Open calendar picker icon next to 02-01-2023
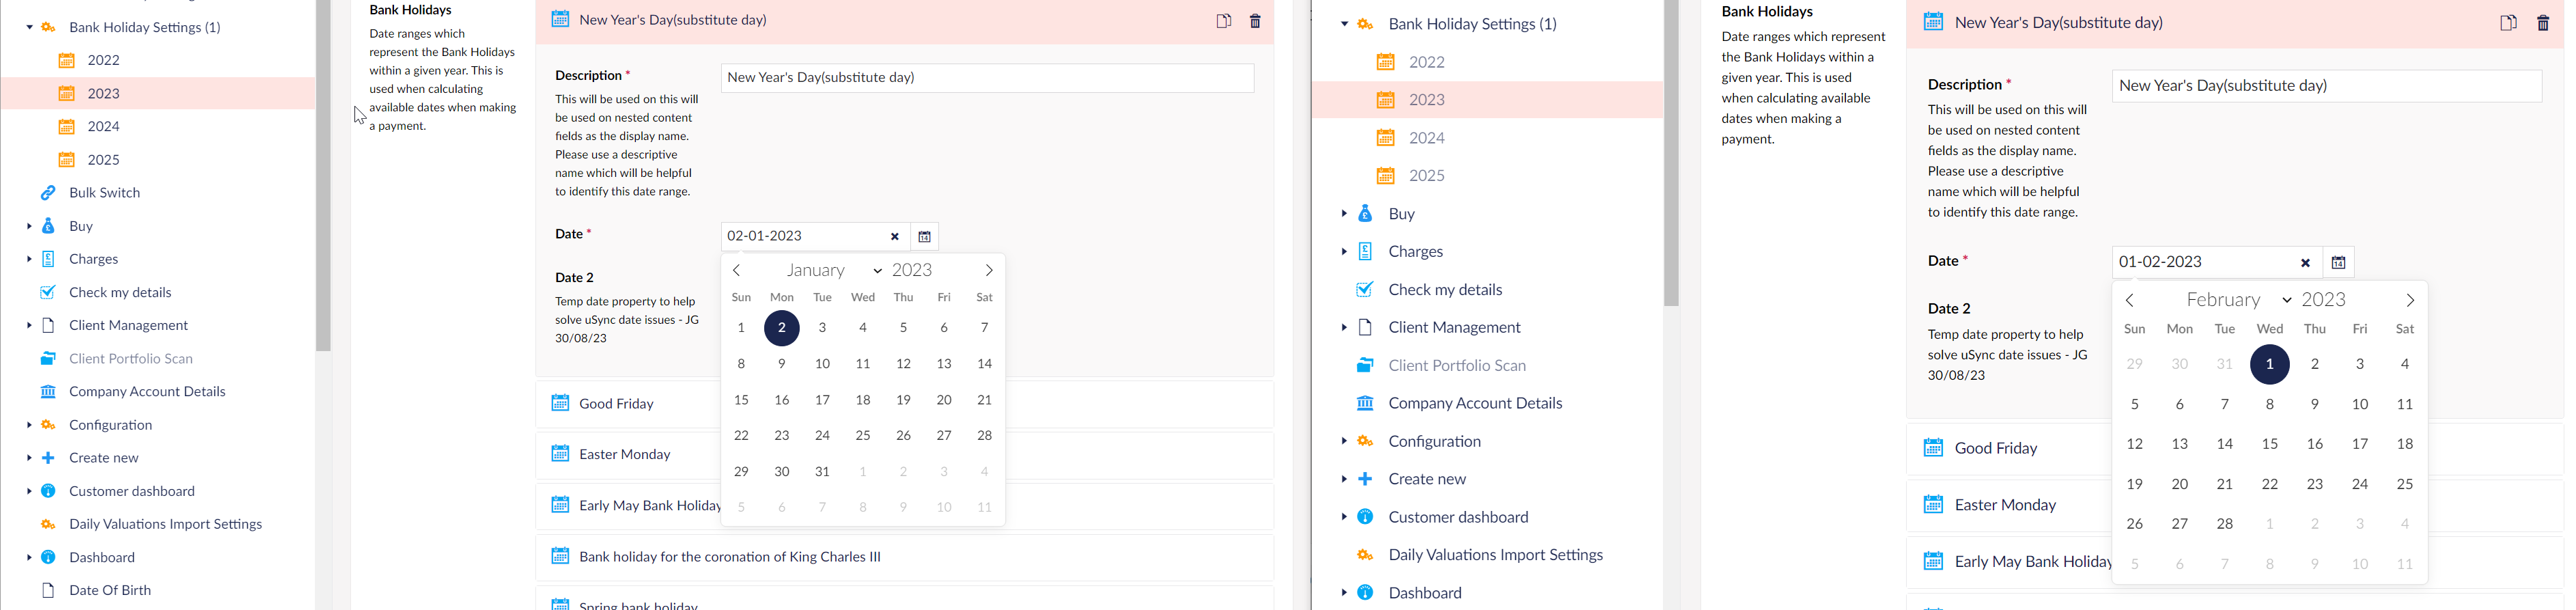This screenshot has height=610, width=2576. tap(924, 237)
